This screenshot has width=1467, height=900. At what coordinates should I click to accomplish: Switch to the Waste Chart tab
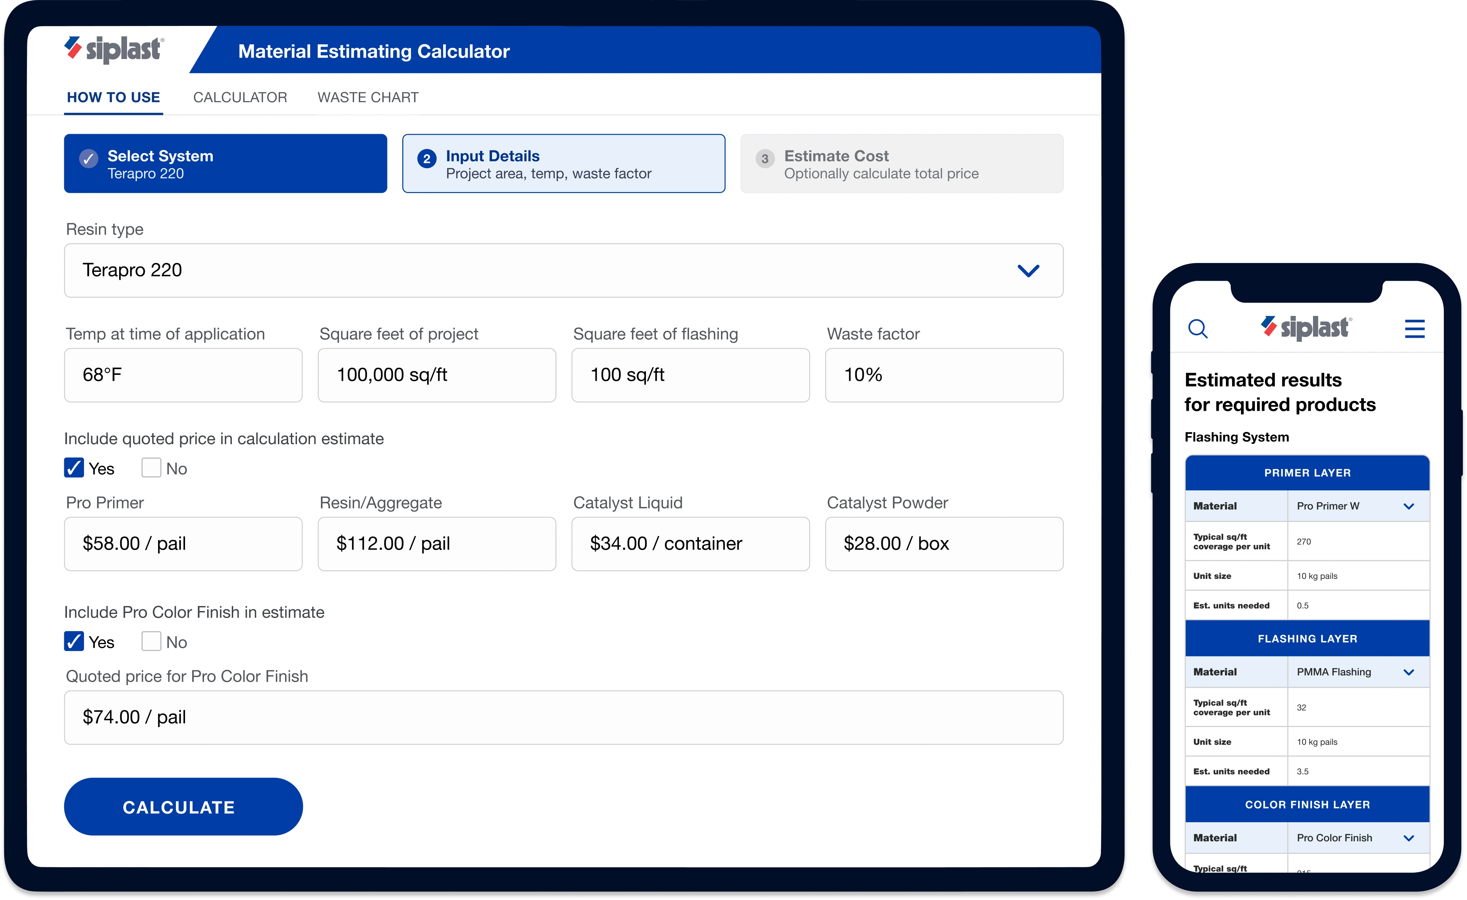(x=368, y=97)
